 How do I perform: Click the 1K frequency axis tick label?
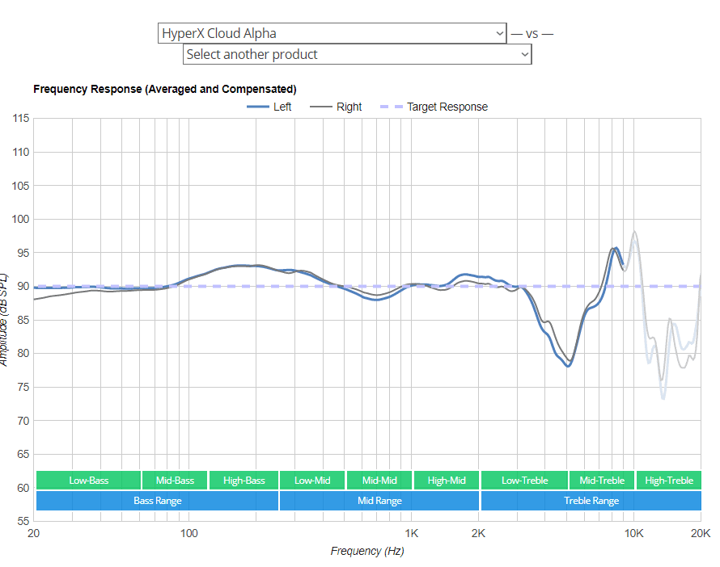coord(412,534)
